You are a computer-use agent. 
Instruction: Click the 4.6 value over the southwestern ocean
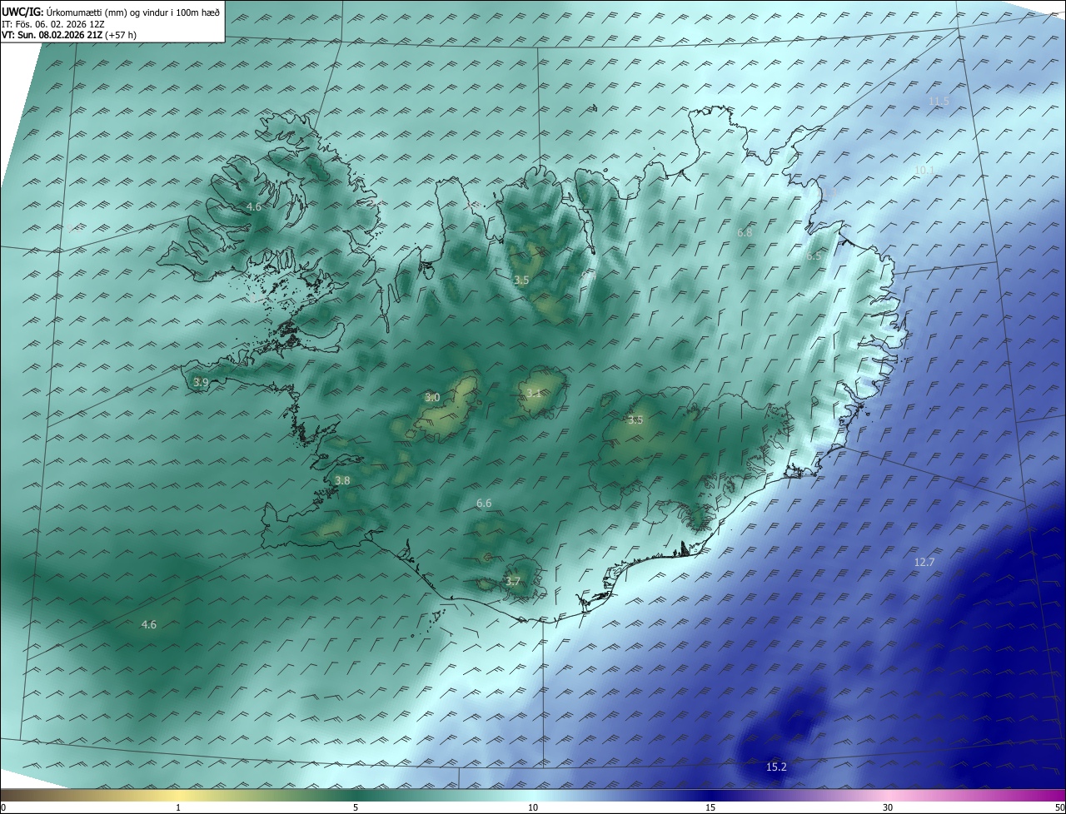coord(149,623)
